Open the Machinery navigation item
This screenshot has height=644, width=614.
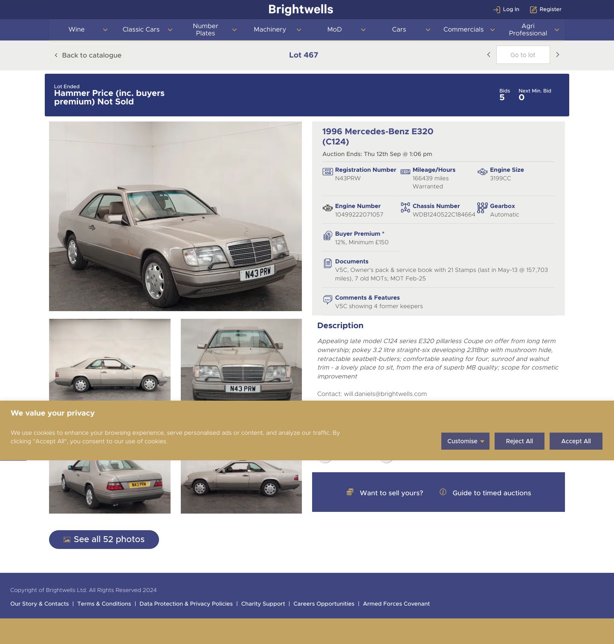coord(270,29)
